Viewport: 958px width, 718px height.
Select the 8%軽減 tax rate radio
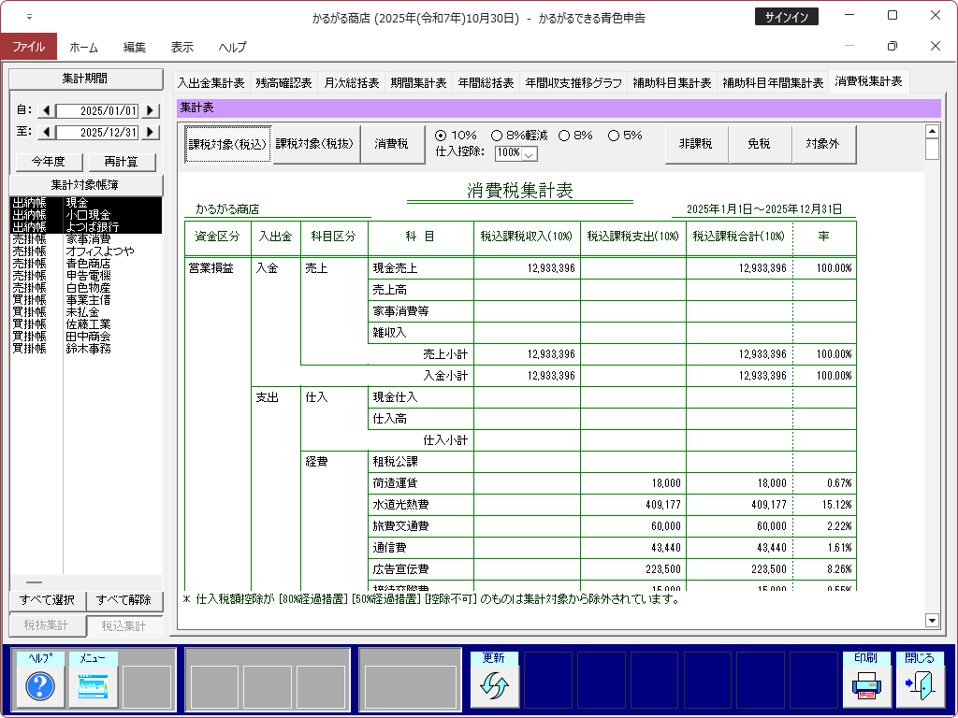point(497,136)
